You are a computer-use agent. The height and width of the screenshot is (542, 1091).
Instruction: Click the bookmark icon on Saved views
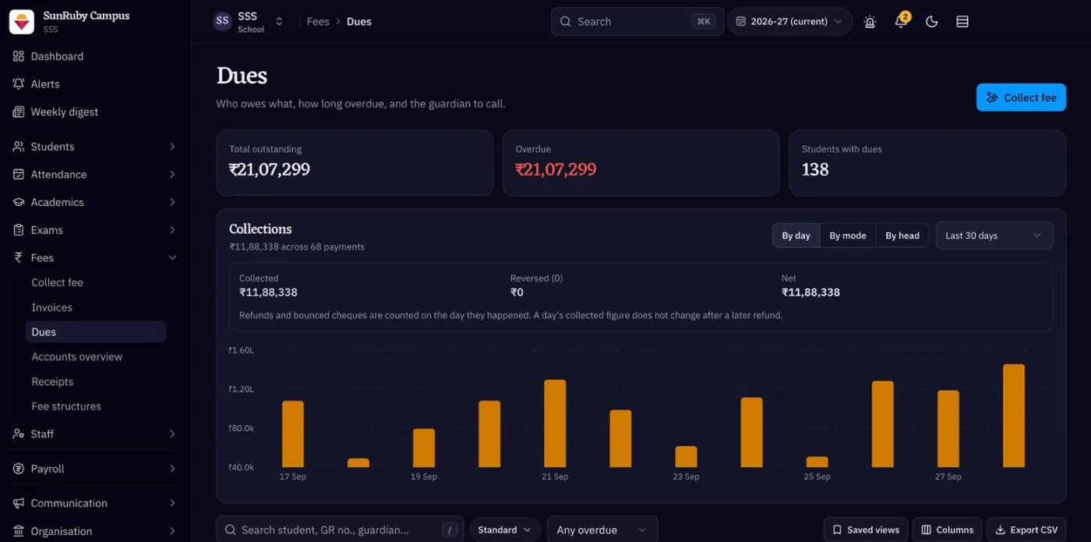tap(837, 530)
